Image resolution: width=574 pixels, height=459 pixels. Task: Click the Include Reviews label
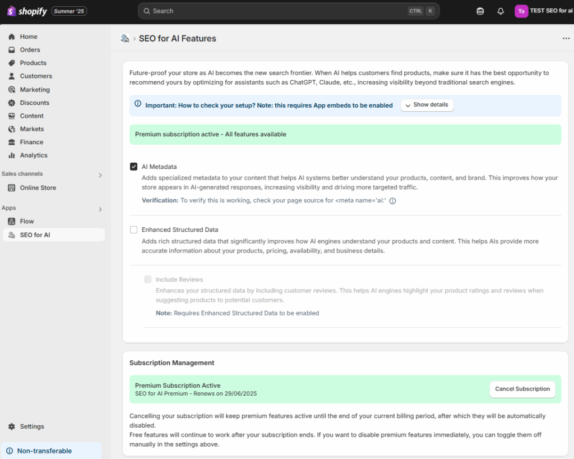point(179,279)
